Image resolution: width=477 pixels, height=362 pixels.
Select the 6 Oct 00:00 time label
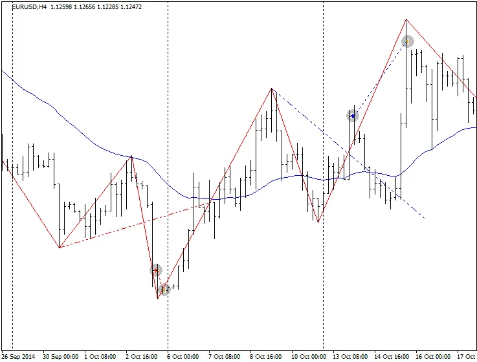pos(183,356)
